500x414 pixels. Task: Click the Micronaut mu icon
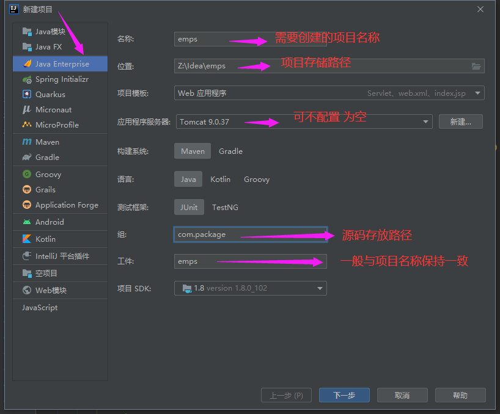click(x=27, y=109)
